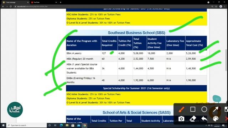Open the Chrome profile avatar
The image size is (228, 128).
[221, 6]
